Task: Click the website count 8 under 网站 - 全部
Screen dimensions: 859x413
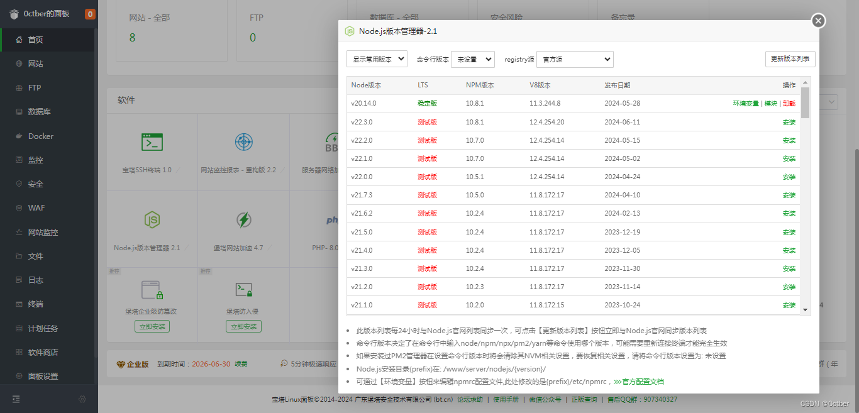Action: (132, 38)
